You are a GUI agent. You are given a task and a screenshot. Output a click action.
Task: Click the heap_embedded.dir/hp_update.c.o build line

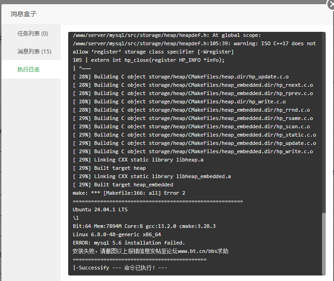pos(194,143)
